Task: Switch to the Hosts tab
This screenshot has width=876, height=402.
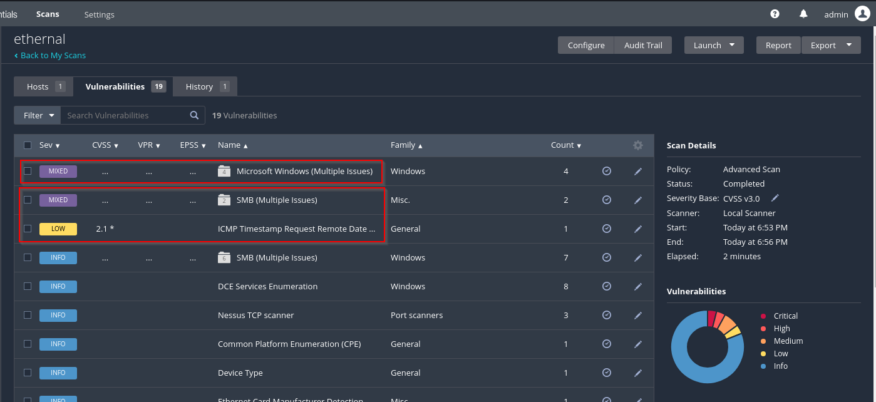Action: click(44, 86)
